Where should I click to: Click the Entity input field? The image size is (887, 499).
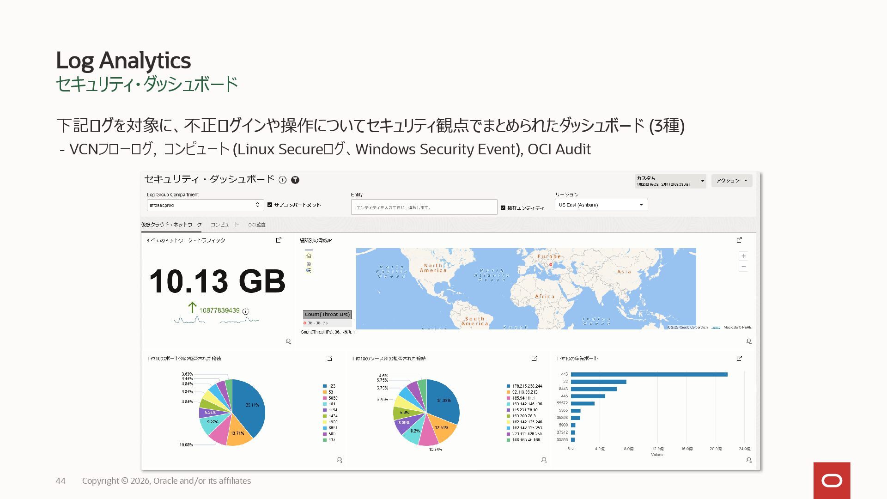(x=424, y=207)
